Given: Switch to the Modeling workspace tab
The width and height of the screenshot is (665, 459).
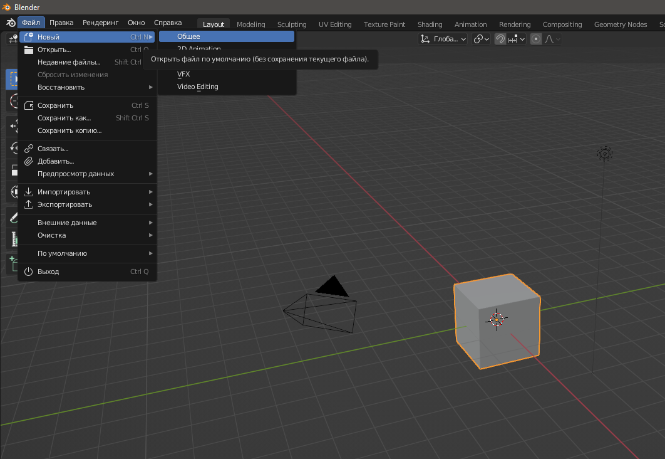Looking at the screenshot, I should coord(250,24).
